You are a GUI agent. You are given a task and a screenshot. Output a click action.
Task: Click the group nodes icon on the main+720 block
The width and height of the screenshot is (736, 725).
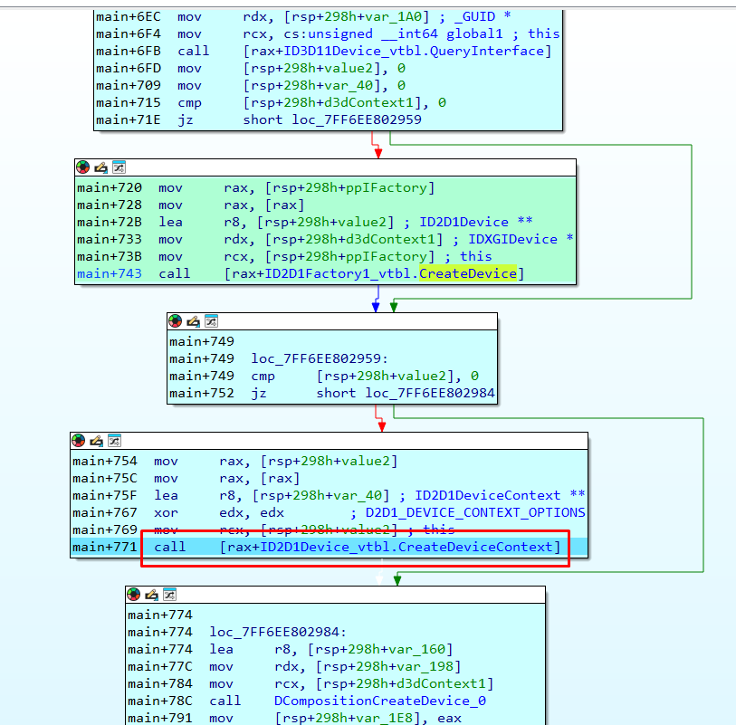119,167
